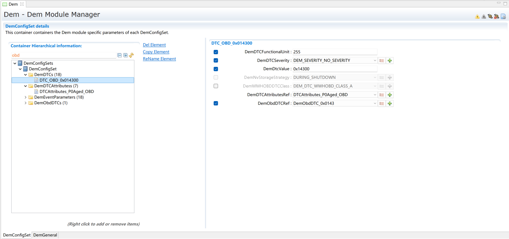Click the red list icon beside DemDTCSeverity
Viewport: 509px width, 239px height.
coord(382,60)
